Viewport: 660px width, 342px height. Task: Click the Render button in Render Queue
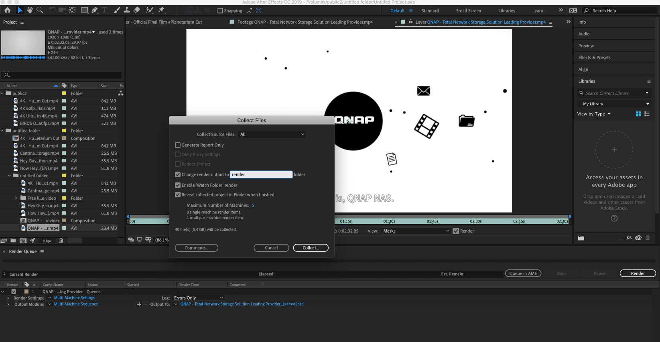tap(638, 273)
